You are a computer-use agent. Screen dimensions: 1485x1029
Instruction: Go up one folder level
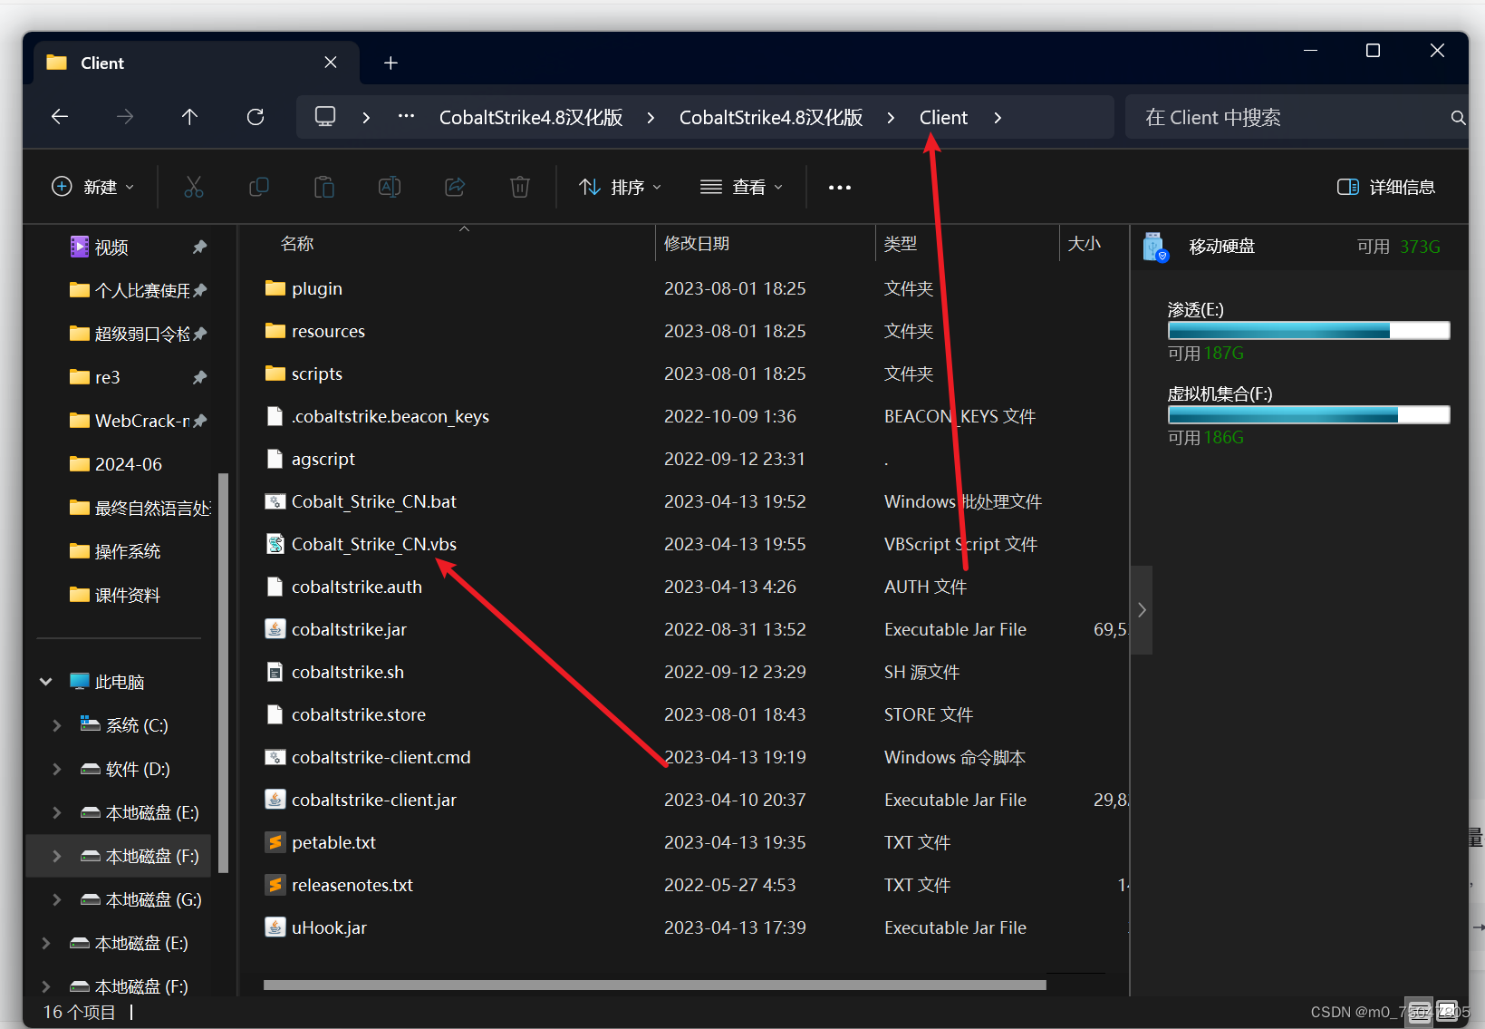click(189, 117)
